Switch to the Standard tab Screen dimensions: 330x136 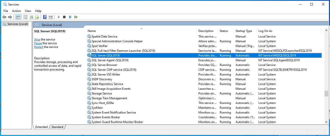58,127
